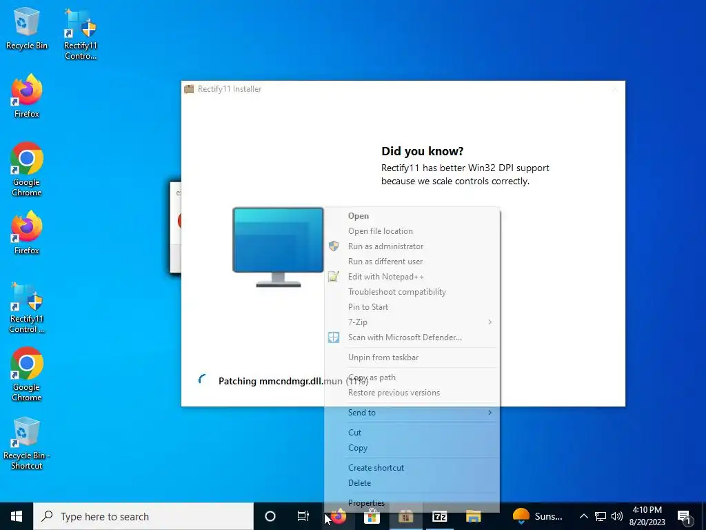The width and height of the screenshot is (706, 530).
Task: Expand the Send to submenu
Action: coord(412,413)
